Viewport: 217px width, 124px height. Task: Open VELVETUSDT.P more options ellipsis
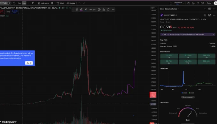214,15
